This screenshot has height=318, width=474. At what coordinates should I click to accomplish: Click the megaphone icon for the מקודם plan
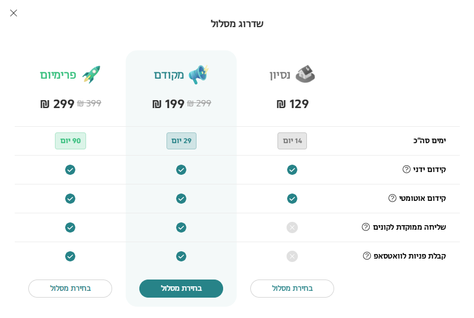(198, 74)
